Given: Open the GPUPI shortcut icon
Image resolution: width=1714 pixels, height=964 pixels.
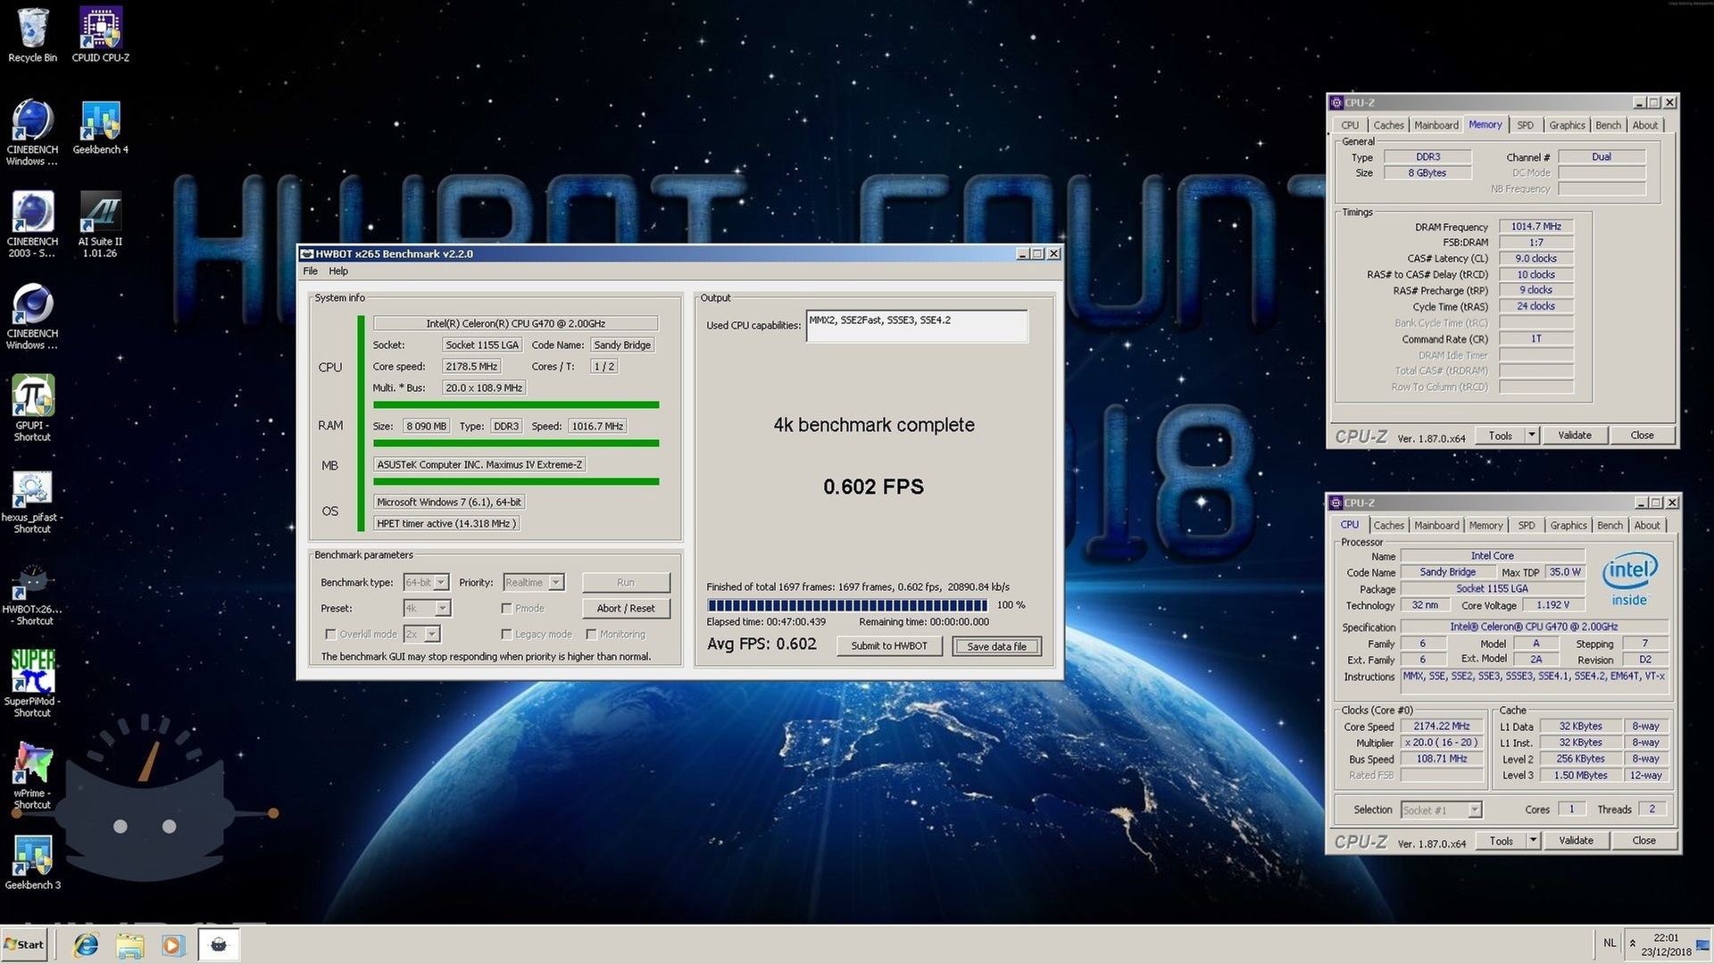Looking at the screenshot, I should (32, 409).
